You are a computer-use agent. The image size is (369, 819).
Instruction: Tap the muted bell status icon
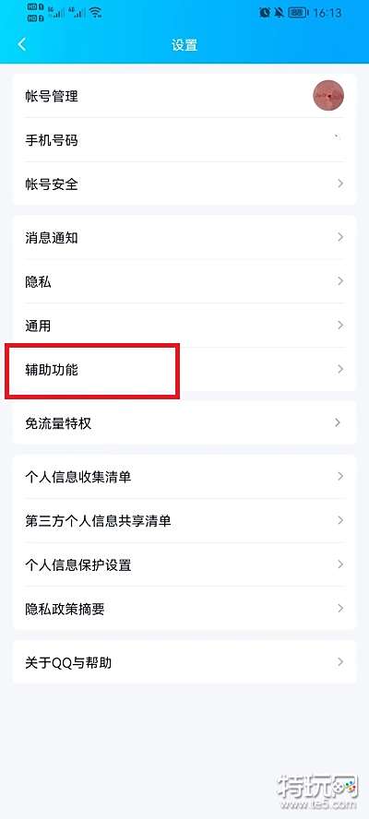(x=280, y=13)
